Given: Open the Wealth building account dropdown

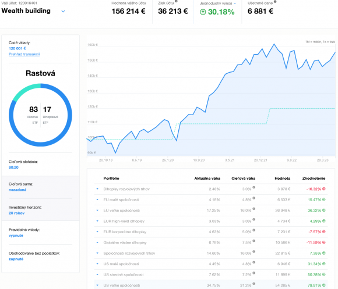Looking at the screenshot, I should [63, 11].
